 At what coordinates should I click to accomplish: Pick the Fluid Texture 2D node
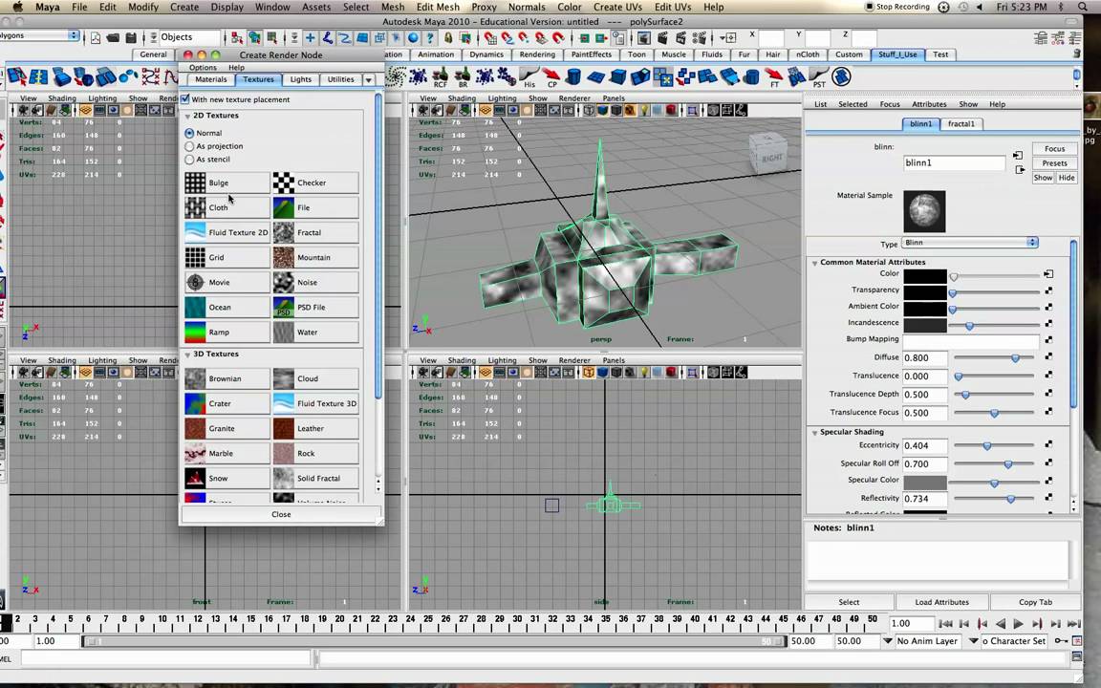[x=227, y=232]
